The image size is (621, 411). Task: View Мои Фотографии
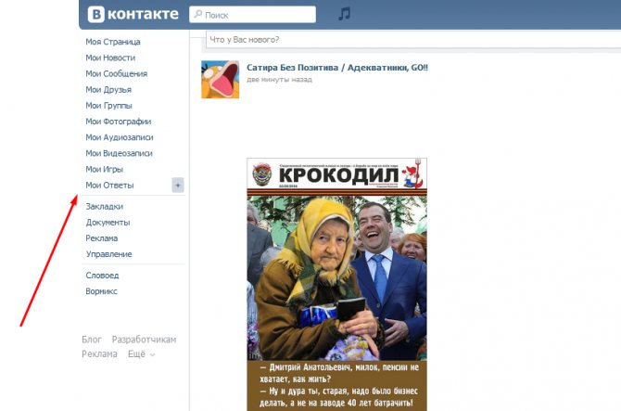point(118,122)
